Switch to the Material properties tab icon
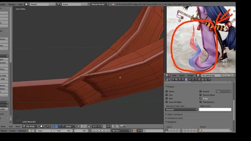Screen dimensions: 251x141 [x=199, y=80]
